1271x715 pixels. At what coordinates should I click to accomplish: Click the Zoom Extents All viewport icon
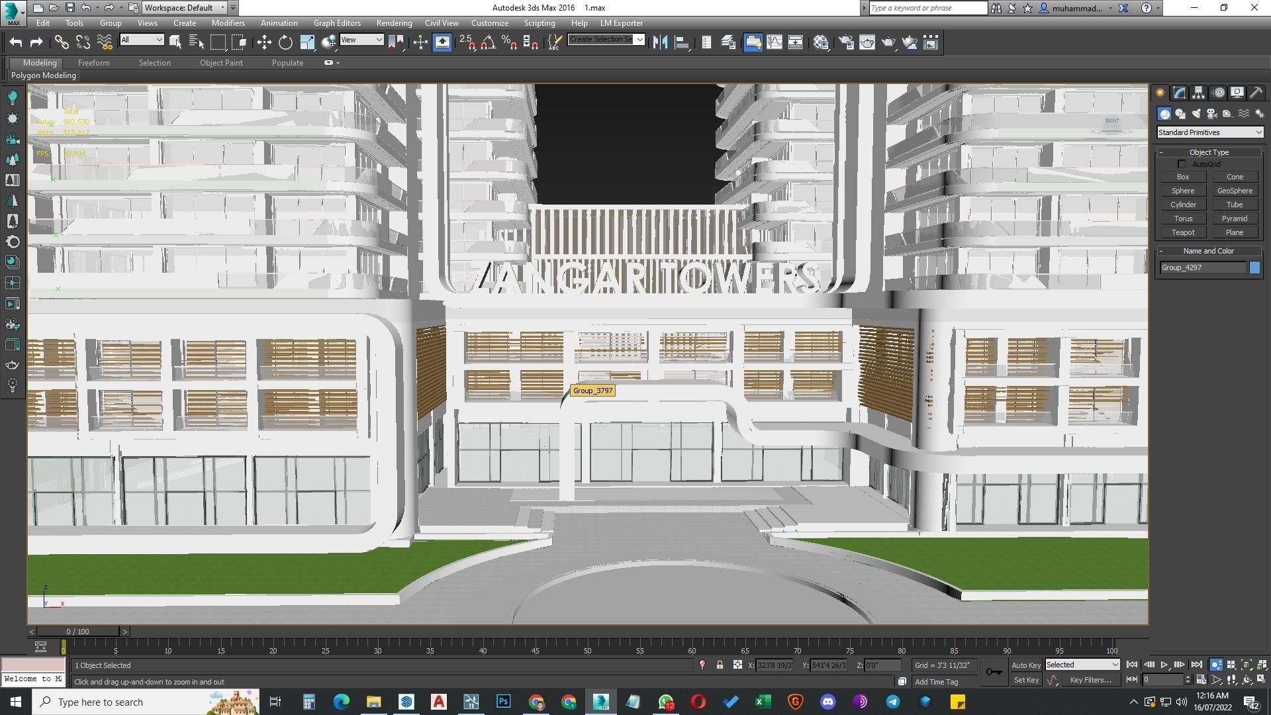click(x=1262, y=665)
